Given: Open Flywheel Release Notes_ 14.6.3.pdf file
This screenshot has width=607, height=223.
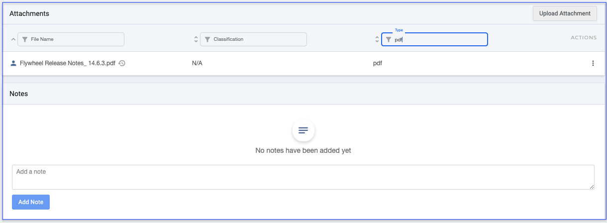Looking at the screenshot, I should pos(67,63).
